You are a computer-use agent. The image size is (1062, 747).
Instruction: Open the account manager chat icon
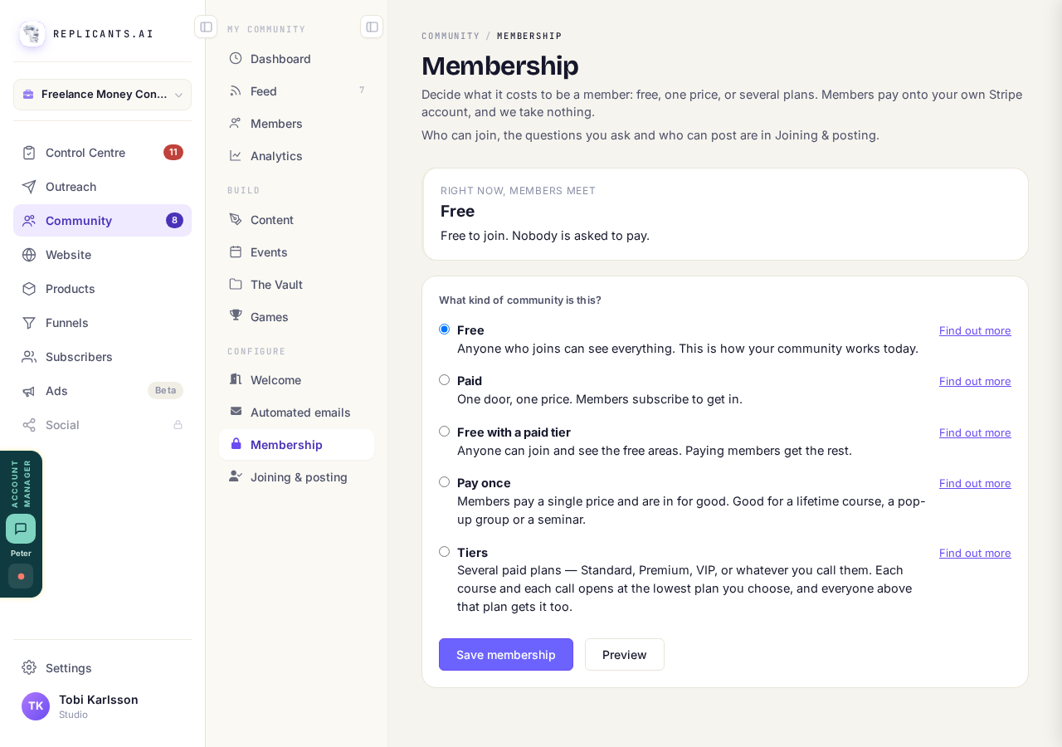click(21, 529)
